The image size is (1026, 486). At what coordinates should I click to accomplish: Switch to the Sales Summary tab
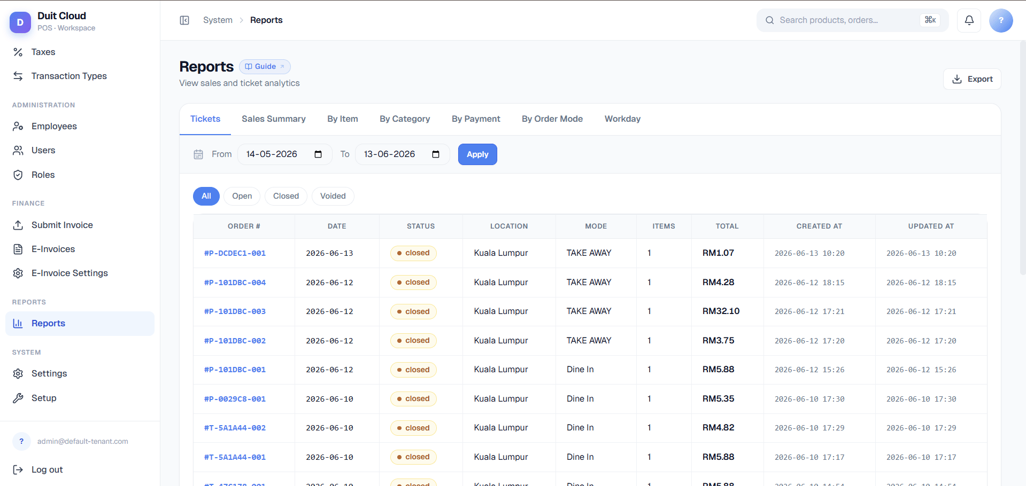(x=274, y=119)
